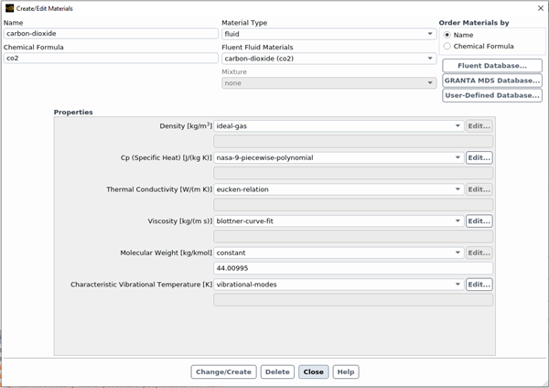Viewport: 549px width, 388px height.
Task: Click the Chemical Formula input field
Action: click(111, 59)
